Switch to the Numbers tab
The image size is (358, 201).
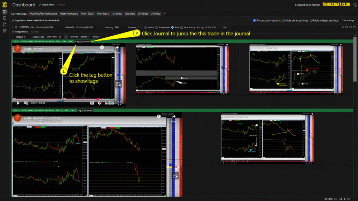(103, 14)
